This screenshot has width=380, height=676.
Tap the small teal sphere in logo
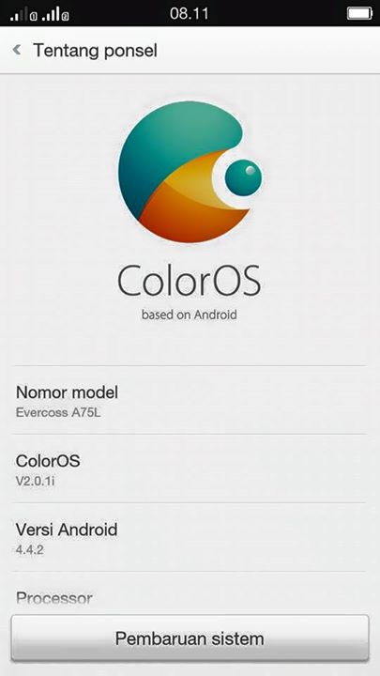point(243,177)
